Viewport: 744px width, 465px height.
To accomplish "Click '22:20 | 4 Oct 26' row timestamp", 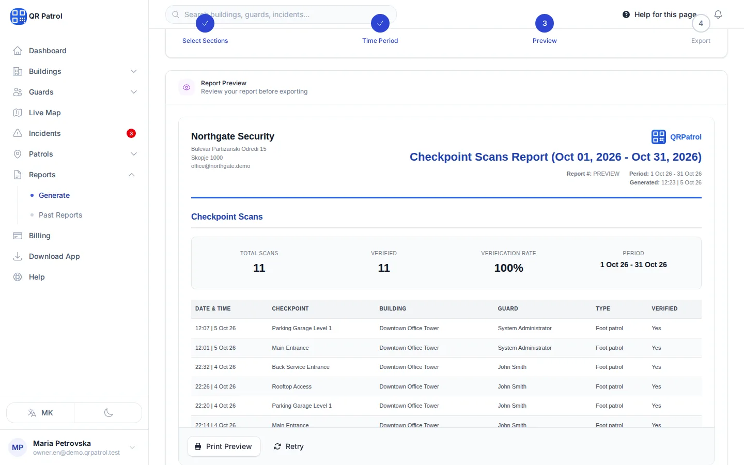I will tap(215, 406).
